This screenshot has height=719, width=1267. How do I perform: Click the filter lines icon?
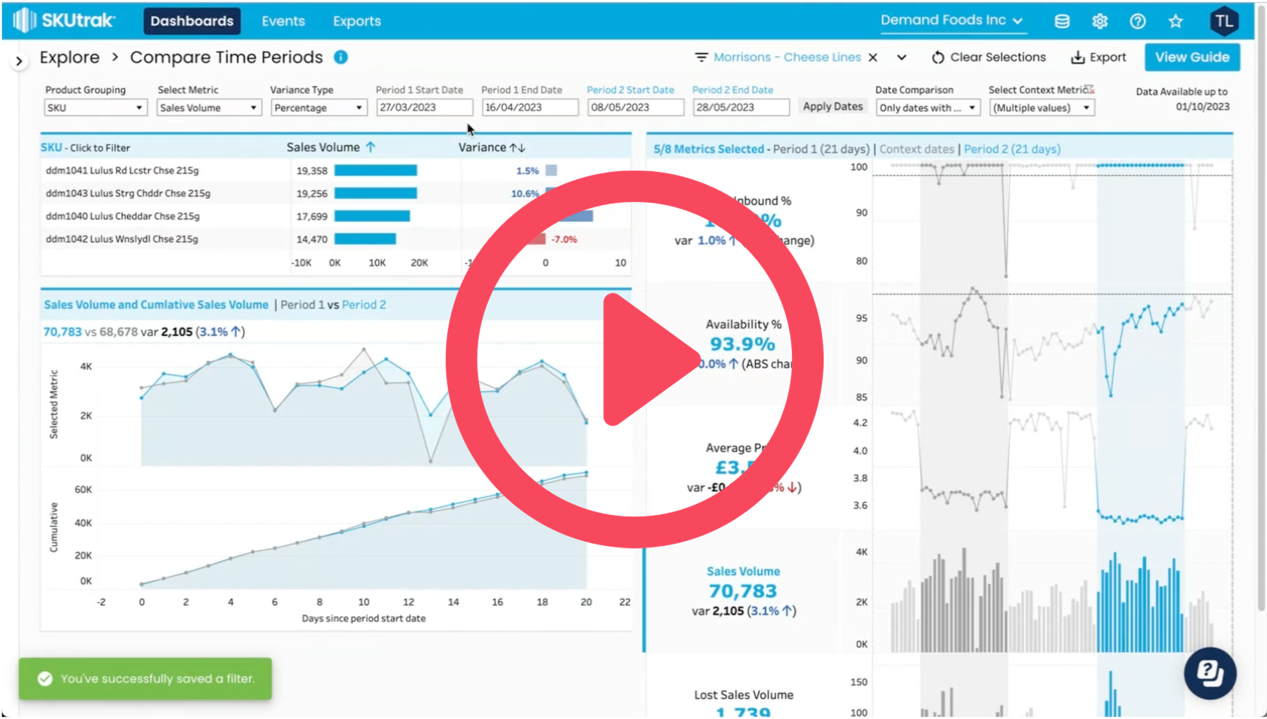pyautogui.click(x=701, y=57)
